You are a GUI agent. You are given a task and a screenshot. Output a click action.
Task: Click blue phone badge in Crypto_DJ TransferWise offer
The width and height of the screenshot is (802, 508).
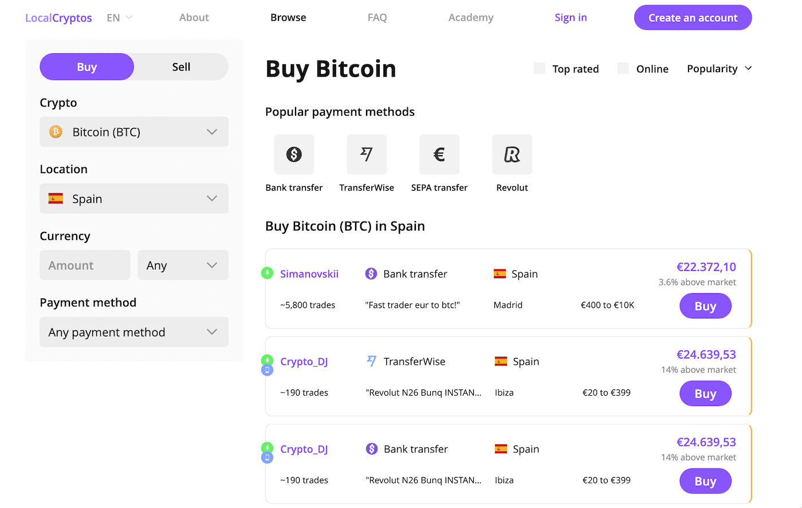click(267, 370)
